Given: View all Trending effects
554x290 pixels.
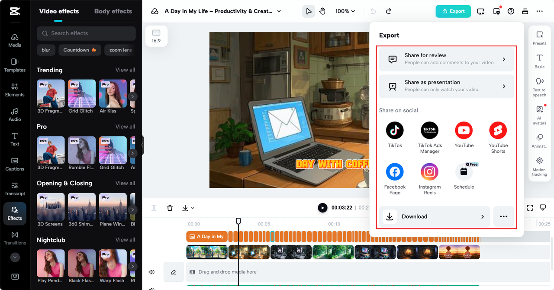Looking at the screenshot, I should 125,70.
